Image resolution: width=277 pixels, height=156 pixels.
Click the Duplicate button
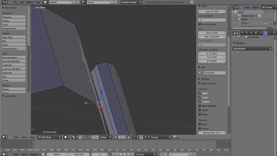14,73
